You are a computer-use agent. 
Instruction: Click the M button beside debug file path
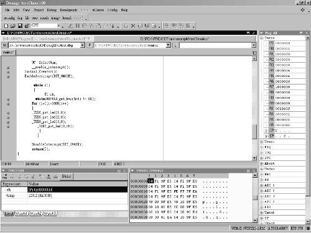click(x=4, y=45)
